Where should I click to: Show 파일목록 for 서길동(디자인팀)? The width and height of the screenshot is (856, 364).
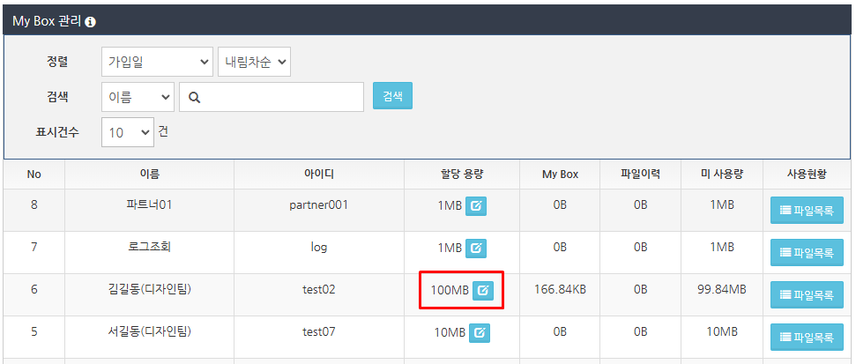807,338
